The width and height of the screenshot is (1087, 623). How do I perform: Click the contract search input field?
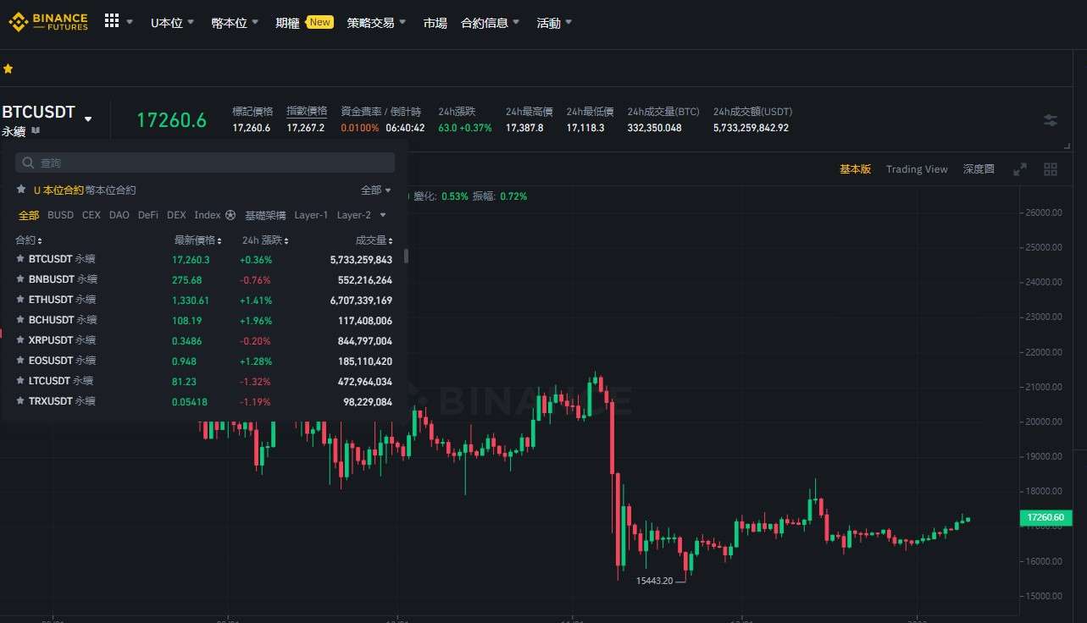coord(205,163)
